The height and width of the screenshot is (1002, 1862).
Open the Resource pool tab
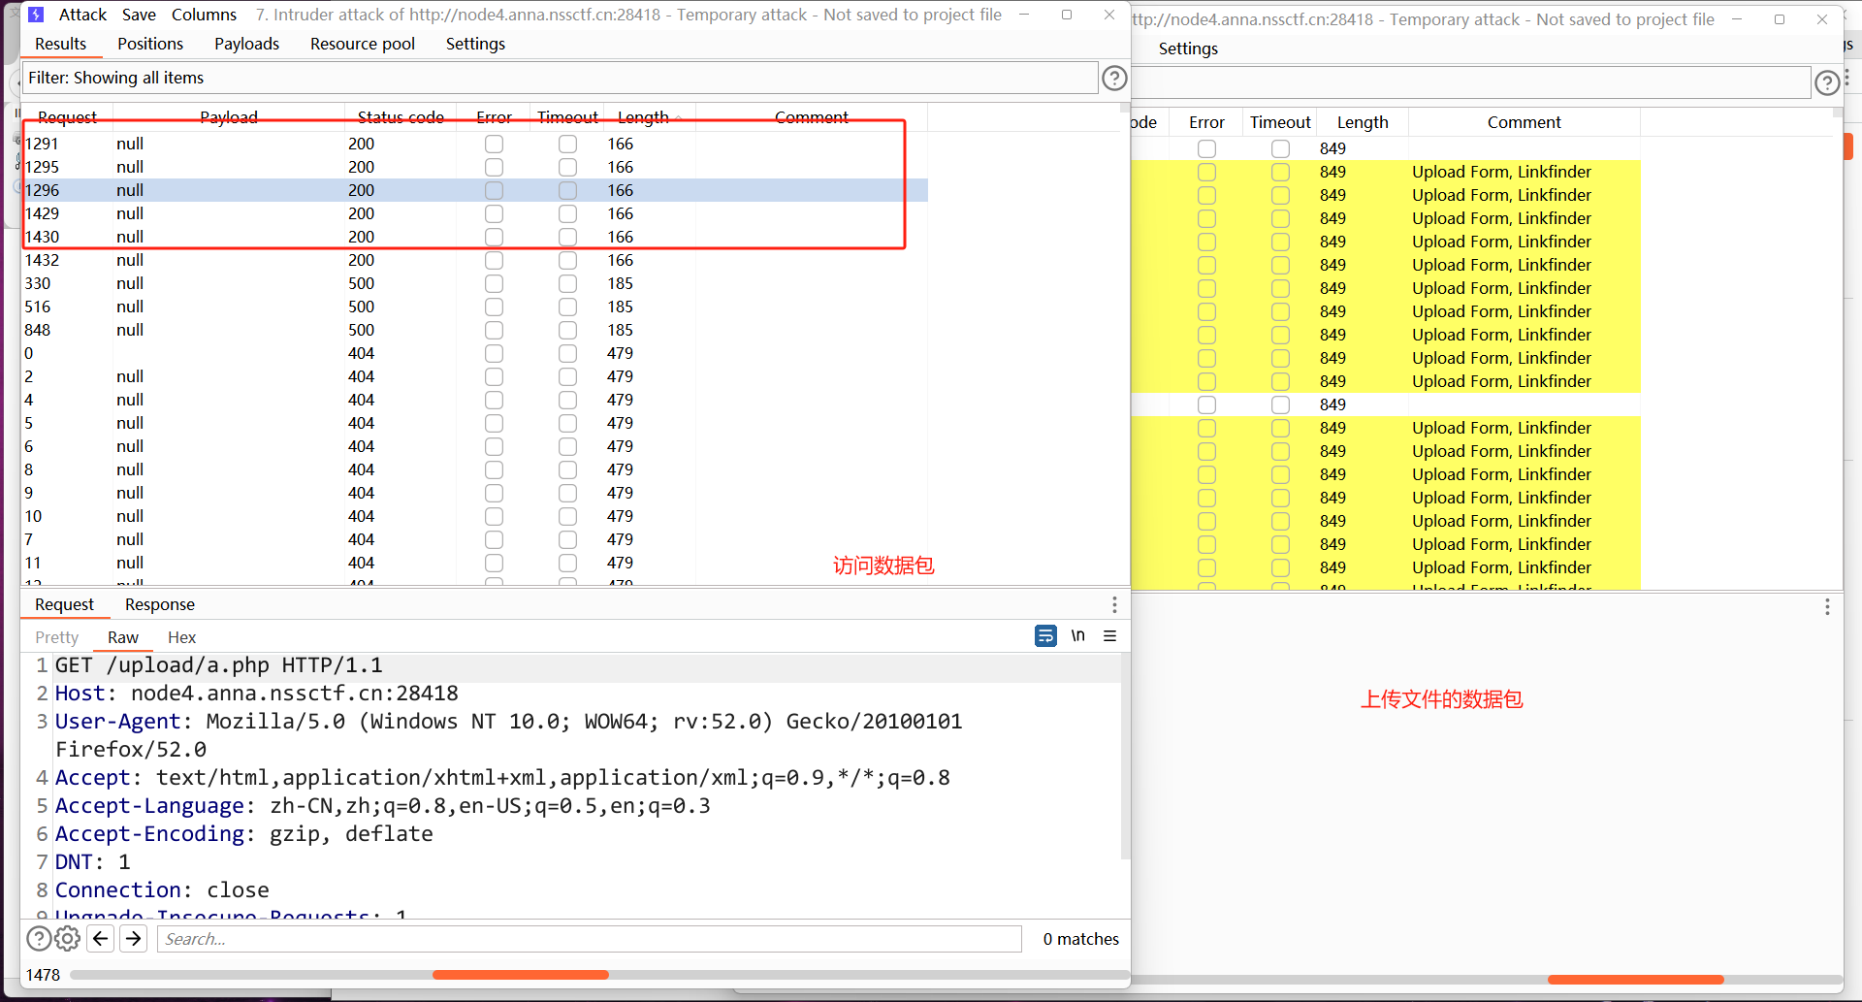(x=363, y=44)
